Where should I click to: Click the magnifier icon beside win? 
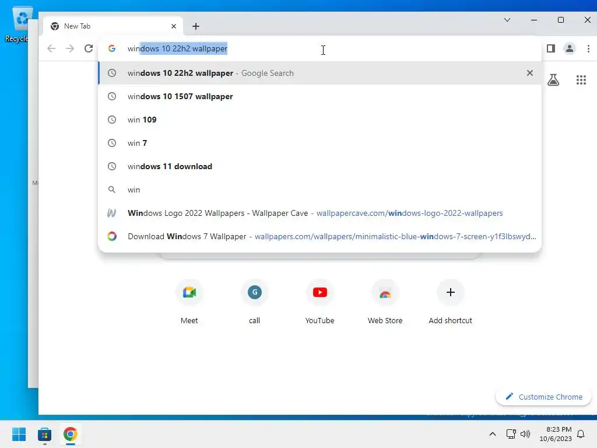[111, 190]
